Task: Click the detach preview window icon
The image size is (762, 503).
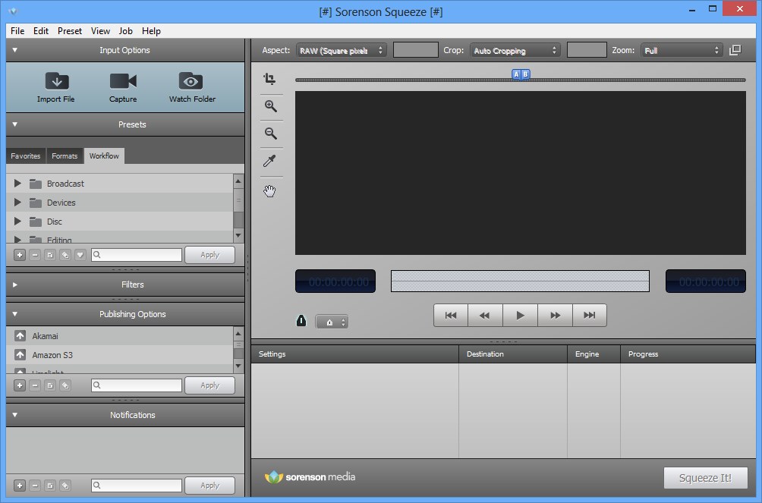Action: pyautogui.click(x=735, y=50)
